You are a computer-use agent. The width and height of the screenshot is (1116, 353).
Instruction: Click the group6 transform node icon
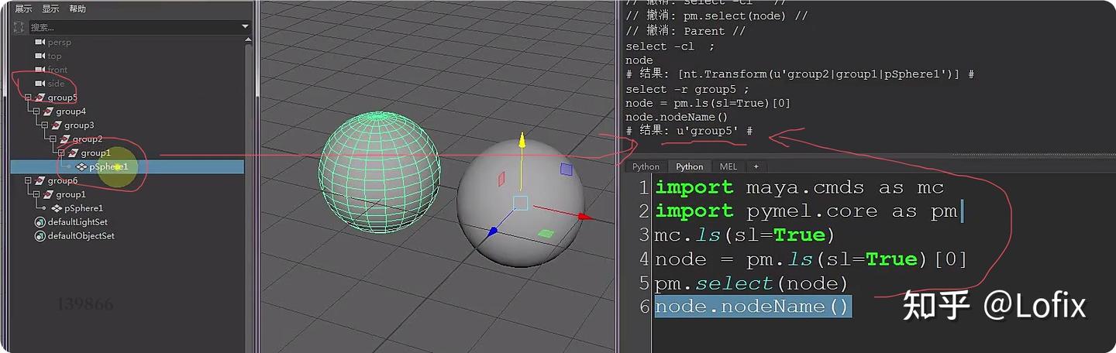(40, 180)
